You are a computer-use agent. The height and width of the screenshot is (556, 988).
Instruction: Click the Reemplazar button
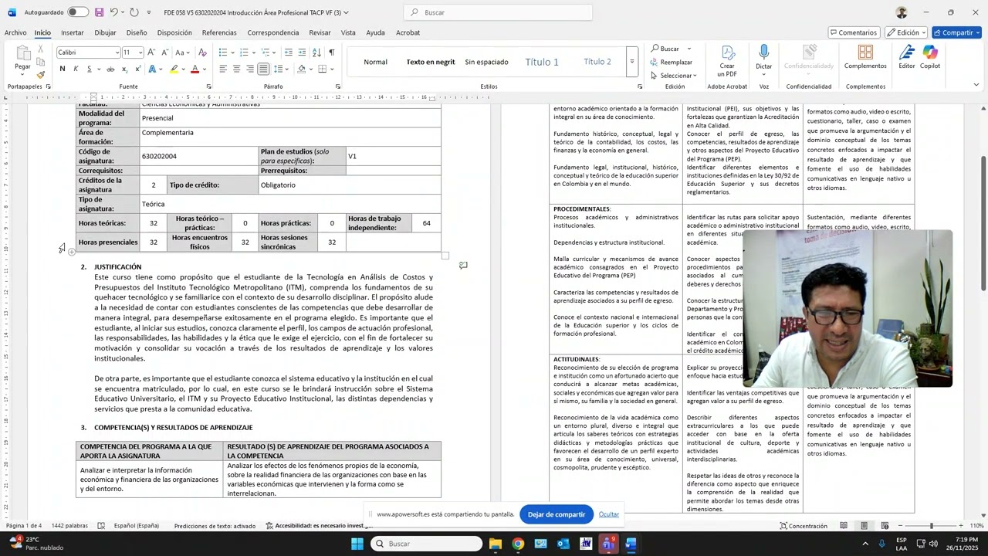[x=672, y=62]
